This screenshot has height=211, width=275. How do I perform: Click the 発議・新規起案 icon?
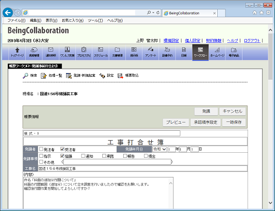click(69, 75)
